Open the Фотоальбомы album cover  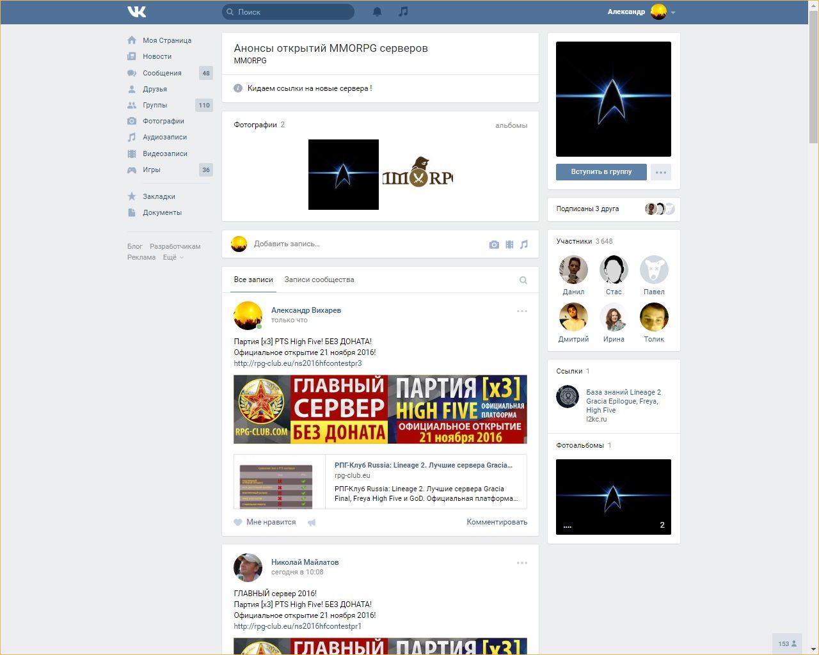pyautogui.click(x=614, y=497)
